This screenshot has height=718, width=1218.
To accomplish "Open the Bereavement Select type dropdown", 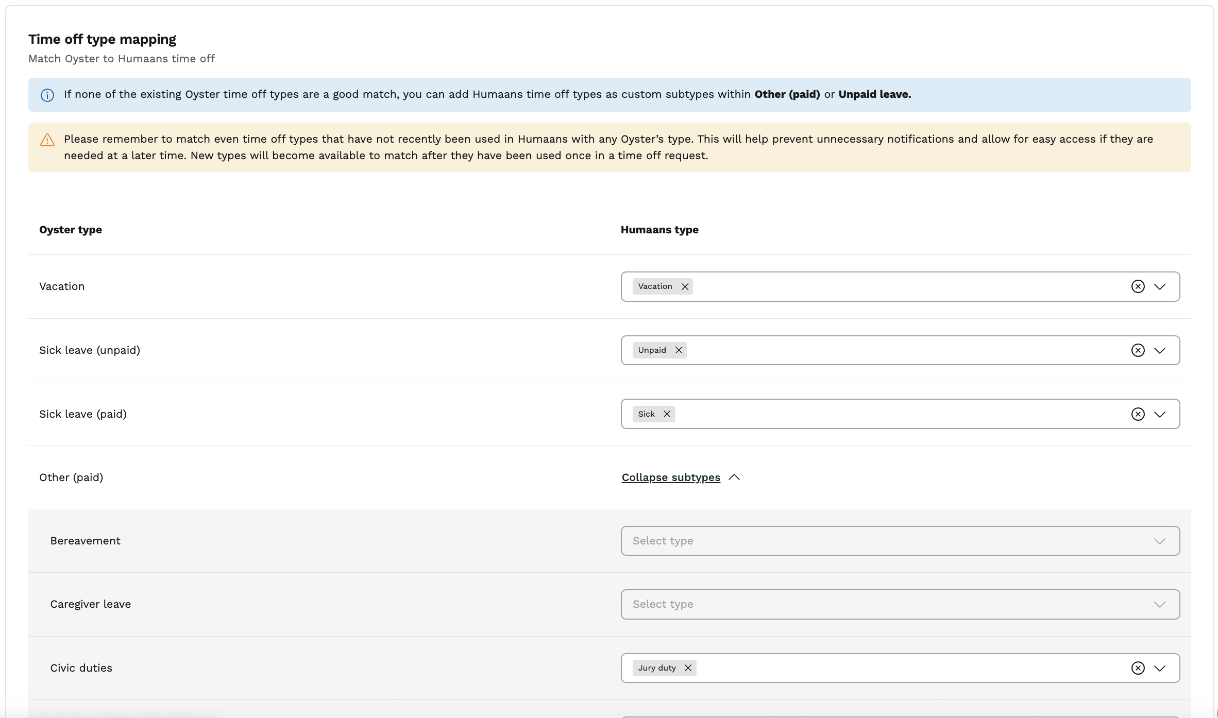I will click(900, 541).
